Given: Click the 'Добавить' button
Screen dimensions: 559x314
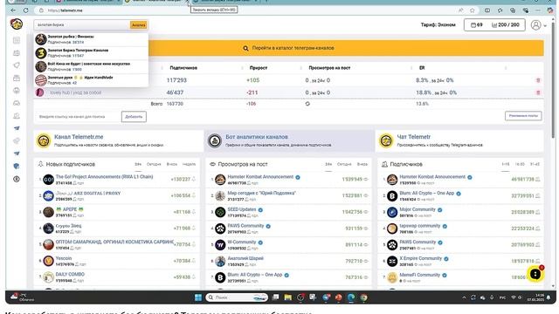Looking at the screenshot, I should (134, 117).
